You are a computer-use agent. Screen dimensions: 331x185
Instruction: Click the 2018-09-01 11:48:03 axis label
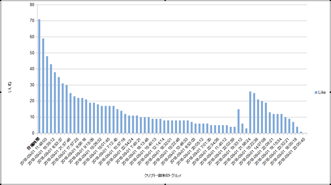[34, 150]
